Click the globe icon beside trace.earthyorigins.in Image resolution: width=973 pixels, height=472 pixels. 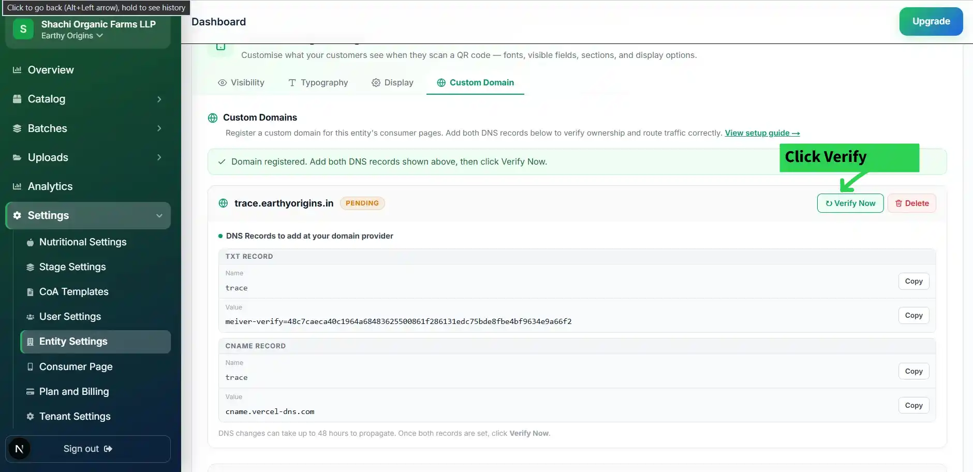pyautogui.click(x=223, y=203)
